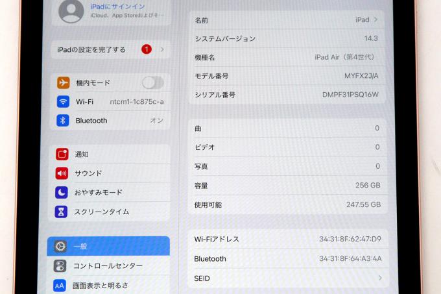The image size is (441, 294).
Task: Tap the 一般 gear icon
Action: (x=60, y=246)
